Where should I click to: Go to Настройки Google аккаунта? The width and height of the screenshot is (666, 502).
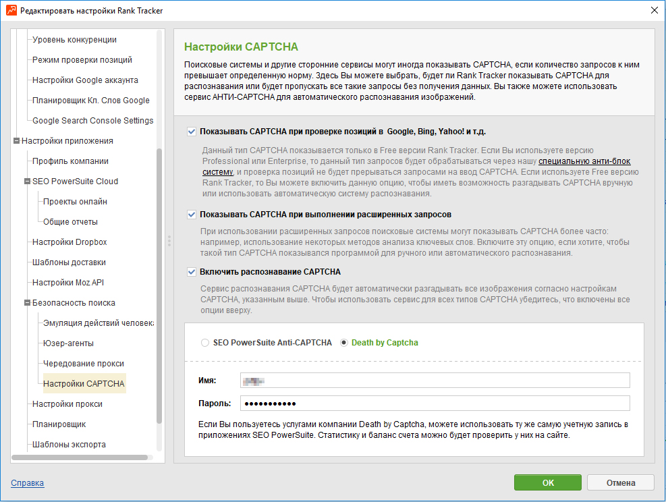[85, 80]
